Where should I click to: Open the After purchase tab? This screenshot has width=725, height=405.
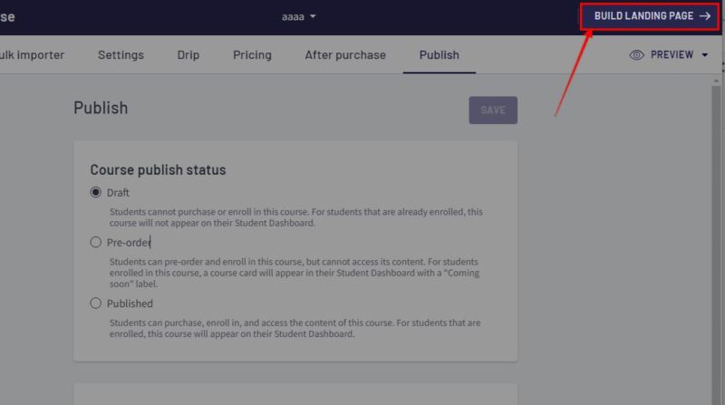click(x=345, y=55)
